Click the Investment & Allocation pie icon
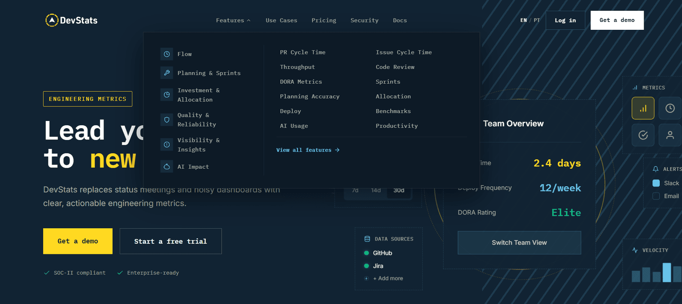Viewport: 682px width, 304px height. coord(167,95)
